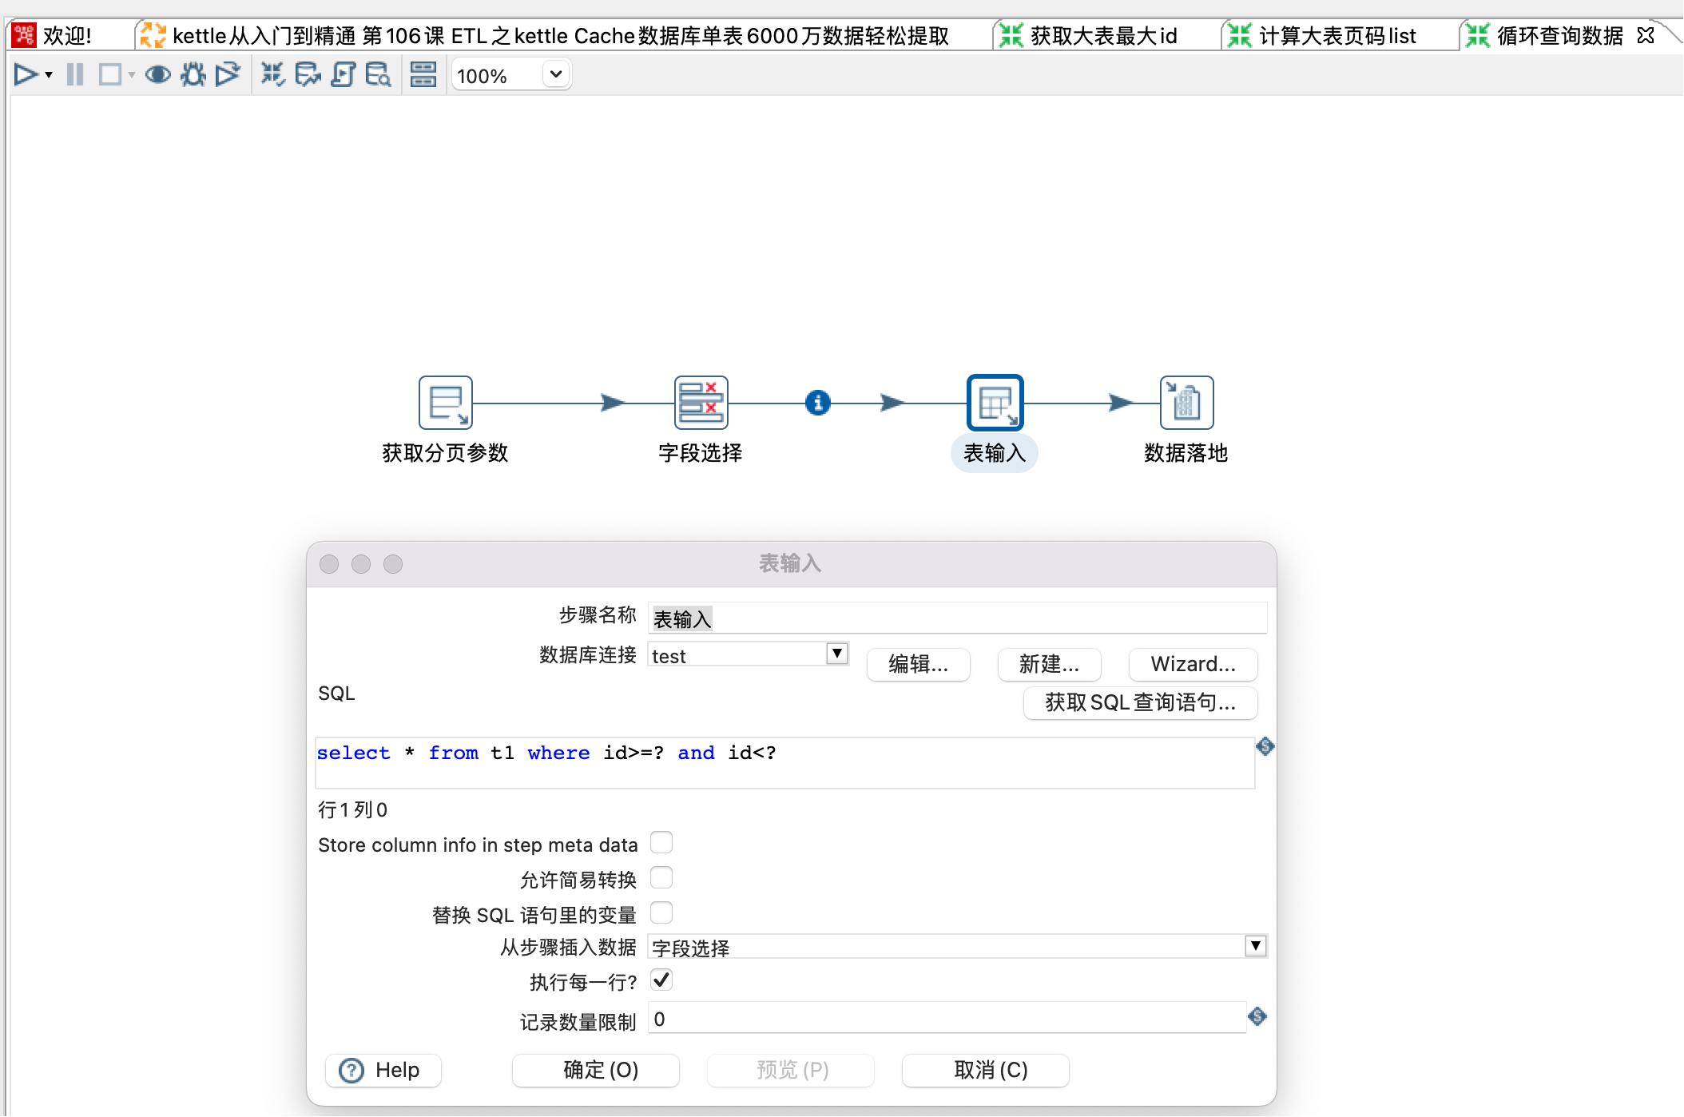Viewport: 1684px width, 1117px height.
Task: Click the 数据落地 step icon
Action: pyautogui.click(x=1186, y=403)
